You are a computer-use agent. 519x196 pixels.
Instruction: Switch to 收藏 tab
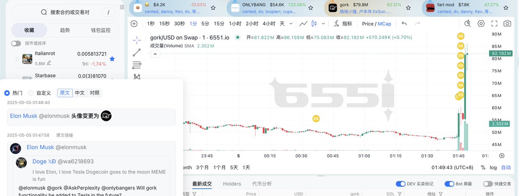tap(29, 30)
